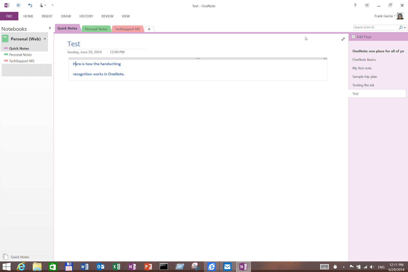
Task: Open the touch keyboard from the taskbar
Action: tap(324, 267)
